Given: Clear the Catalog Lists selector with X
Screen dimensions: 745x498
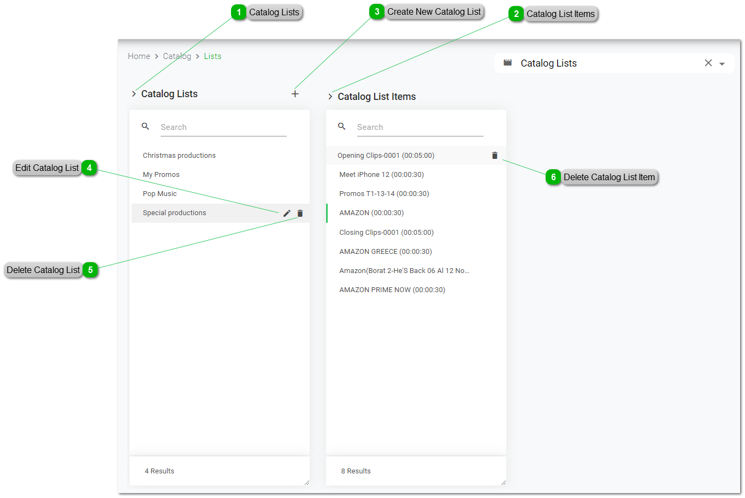Looking at the screenshot, I should (x=708, y=63).
